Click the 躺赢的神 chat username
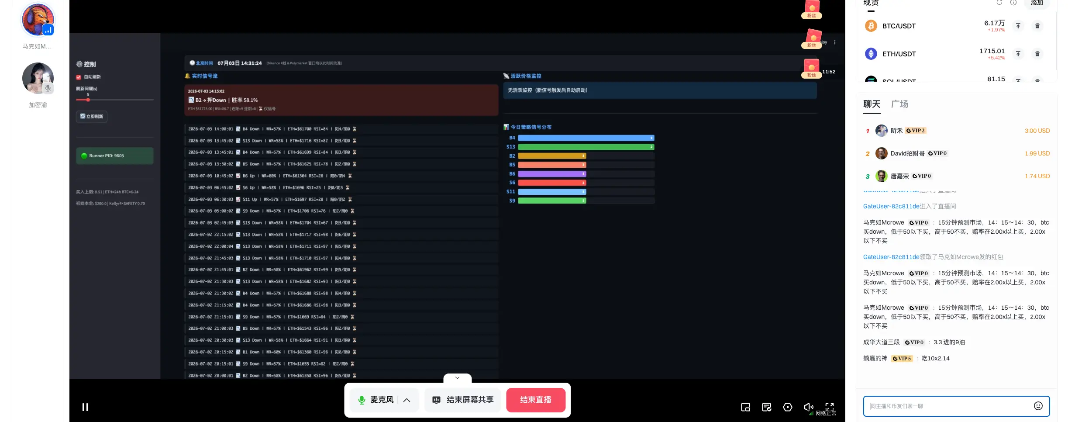The width and height of the screenshot is (1068, 422). [875, 358]
